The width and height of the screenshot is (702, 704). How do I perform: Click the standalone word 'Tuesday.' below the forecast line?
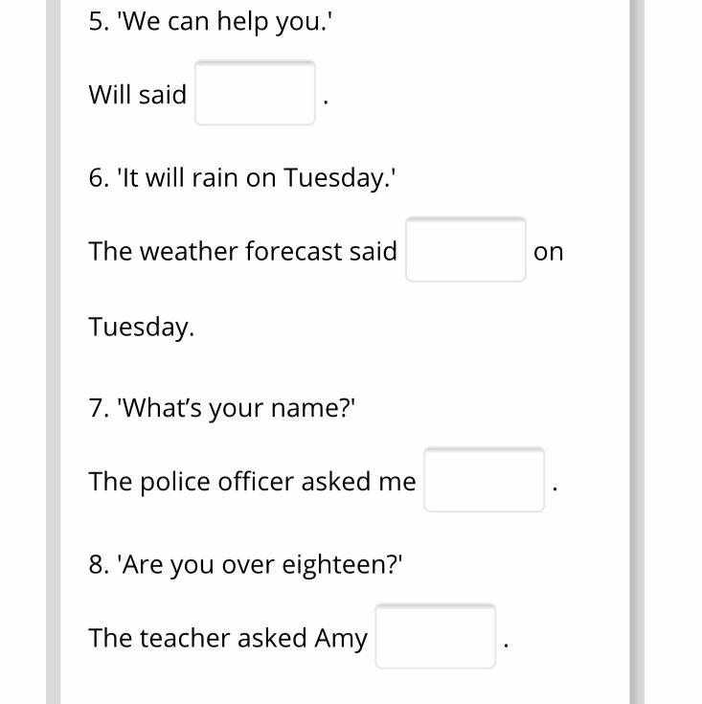tap(141, 327)
